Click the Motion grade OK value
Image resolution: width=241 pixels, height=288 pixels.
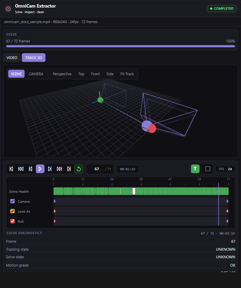(233, 265)
